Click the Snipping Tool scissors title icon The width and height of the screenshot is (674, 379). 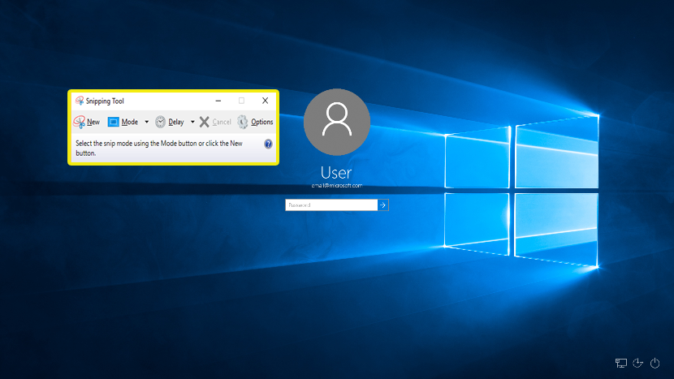tap(80, 101)
